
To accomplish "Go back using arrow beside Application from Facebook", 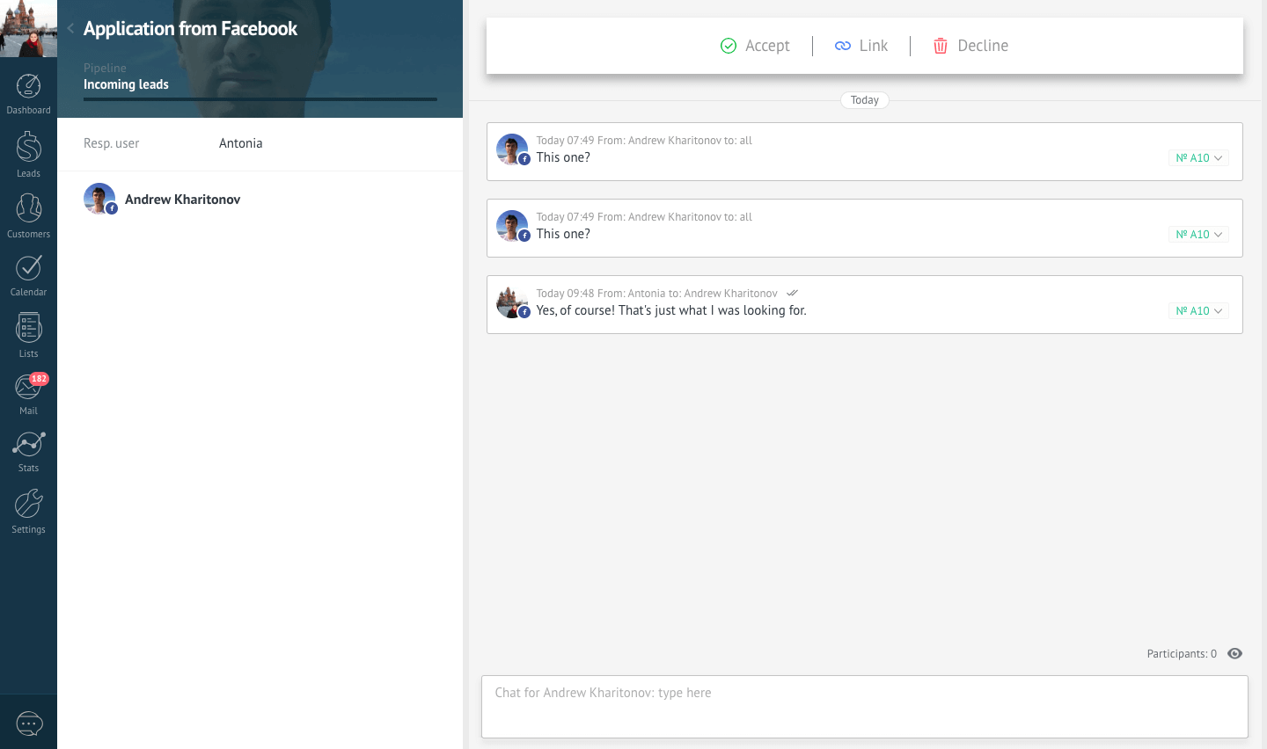I will coord(70,28).
